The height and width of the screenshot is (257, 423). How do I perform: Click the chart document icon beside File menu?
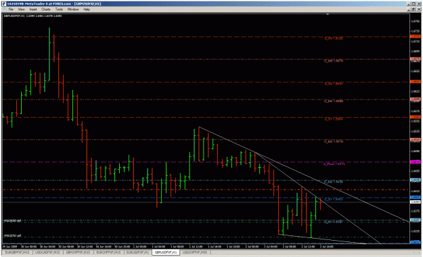(4, 9)
